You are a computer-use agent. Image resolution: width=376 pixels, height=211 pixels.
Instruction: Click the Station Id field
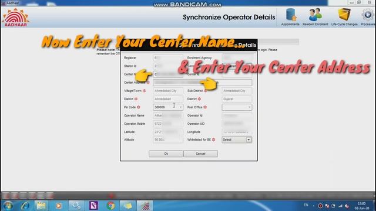168,66
